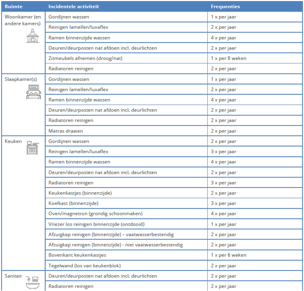This screenshot has width=304, height=291.
Task: Click the 1 x per 6 weken frequency
Action: click(x=229, y=255)
